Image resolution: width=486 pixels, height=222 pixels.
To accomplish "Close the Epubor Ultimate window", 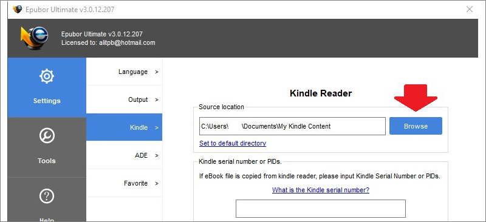I will (x=470, y=9).
